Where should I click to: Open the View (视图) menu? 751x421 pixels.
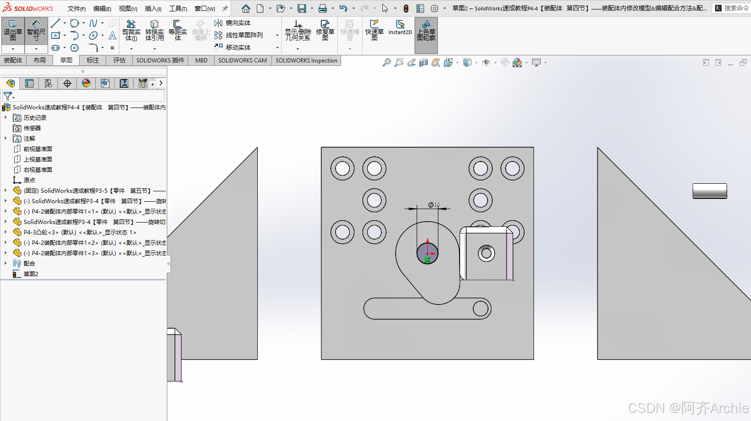tap(128, 9)
